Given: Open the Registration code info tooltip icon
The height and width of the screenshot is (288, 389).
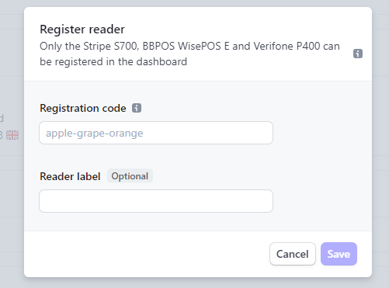Looking at the screenshot, I should click(137, 108).
